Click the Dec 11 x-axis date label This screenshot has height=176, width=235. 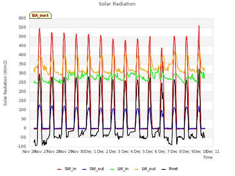point(213,151)
